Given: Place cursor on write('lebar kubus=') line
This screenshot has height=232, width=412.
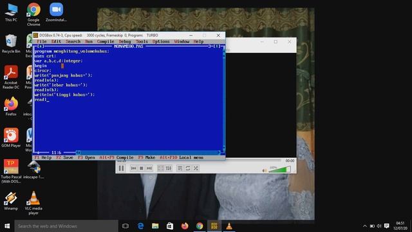Looking at the screenshot, I should pos(61,85).
